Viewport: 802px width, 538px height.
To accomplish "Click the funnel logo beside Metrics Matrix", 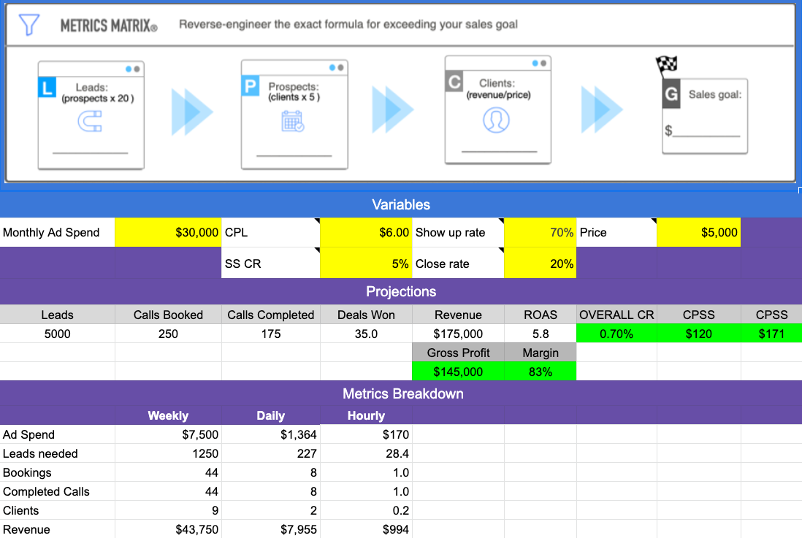I will point(28,23).
